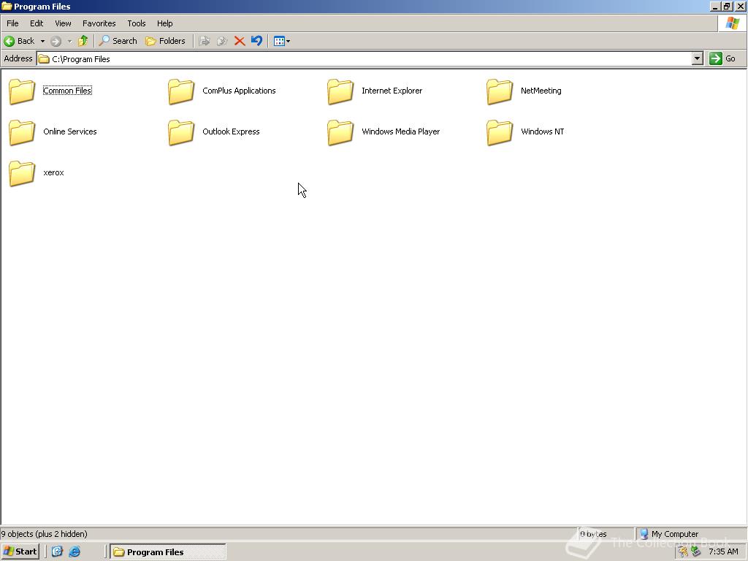
Task: Click the Forward navigation arrow icon
Action: [56, 41]
